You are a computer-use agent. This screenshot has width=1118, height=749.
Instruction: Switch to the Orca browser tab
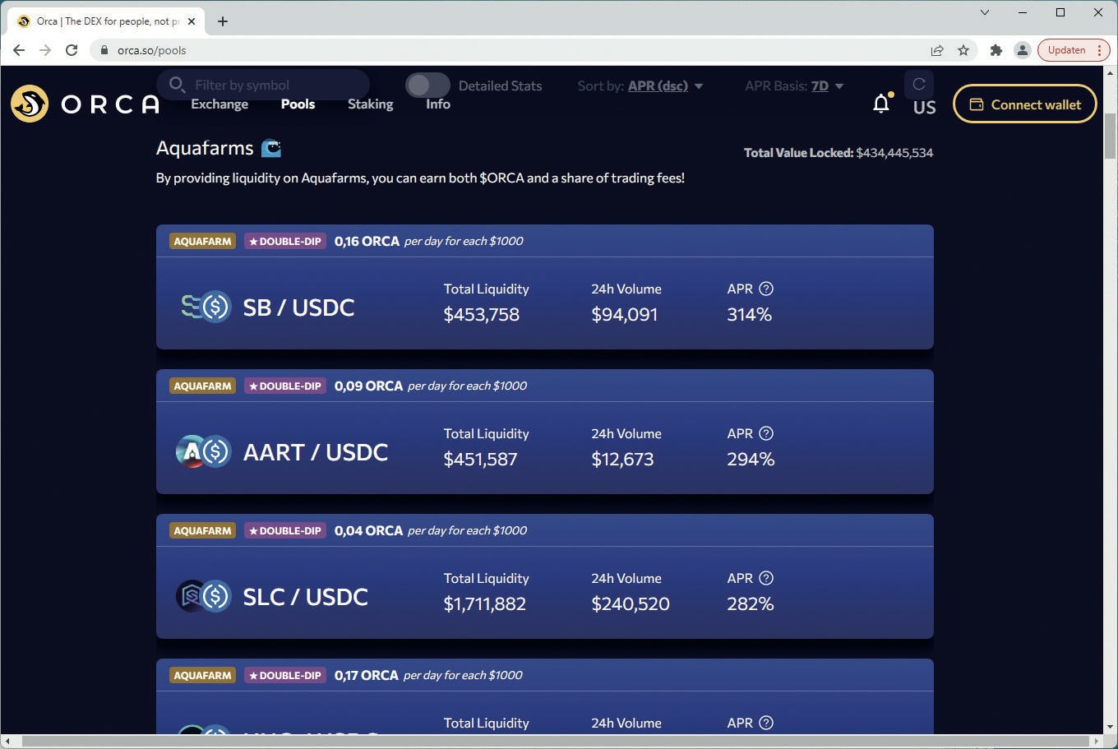coord(105,21)
